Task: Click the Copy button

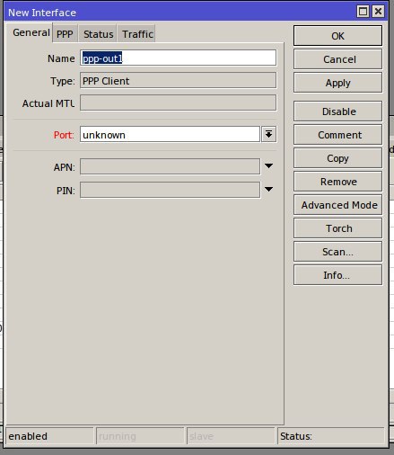Action: click(337, 158)
